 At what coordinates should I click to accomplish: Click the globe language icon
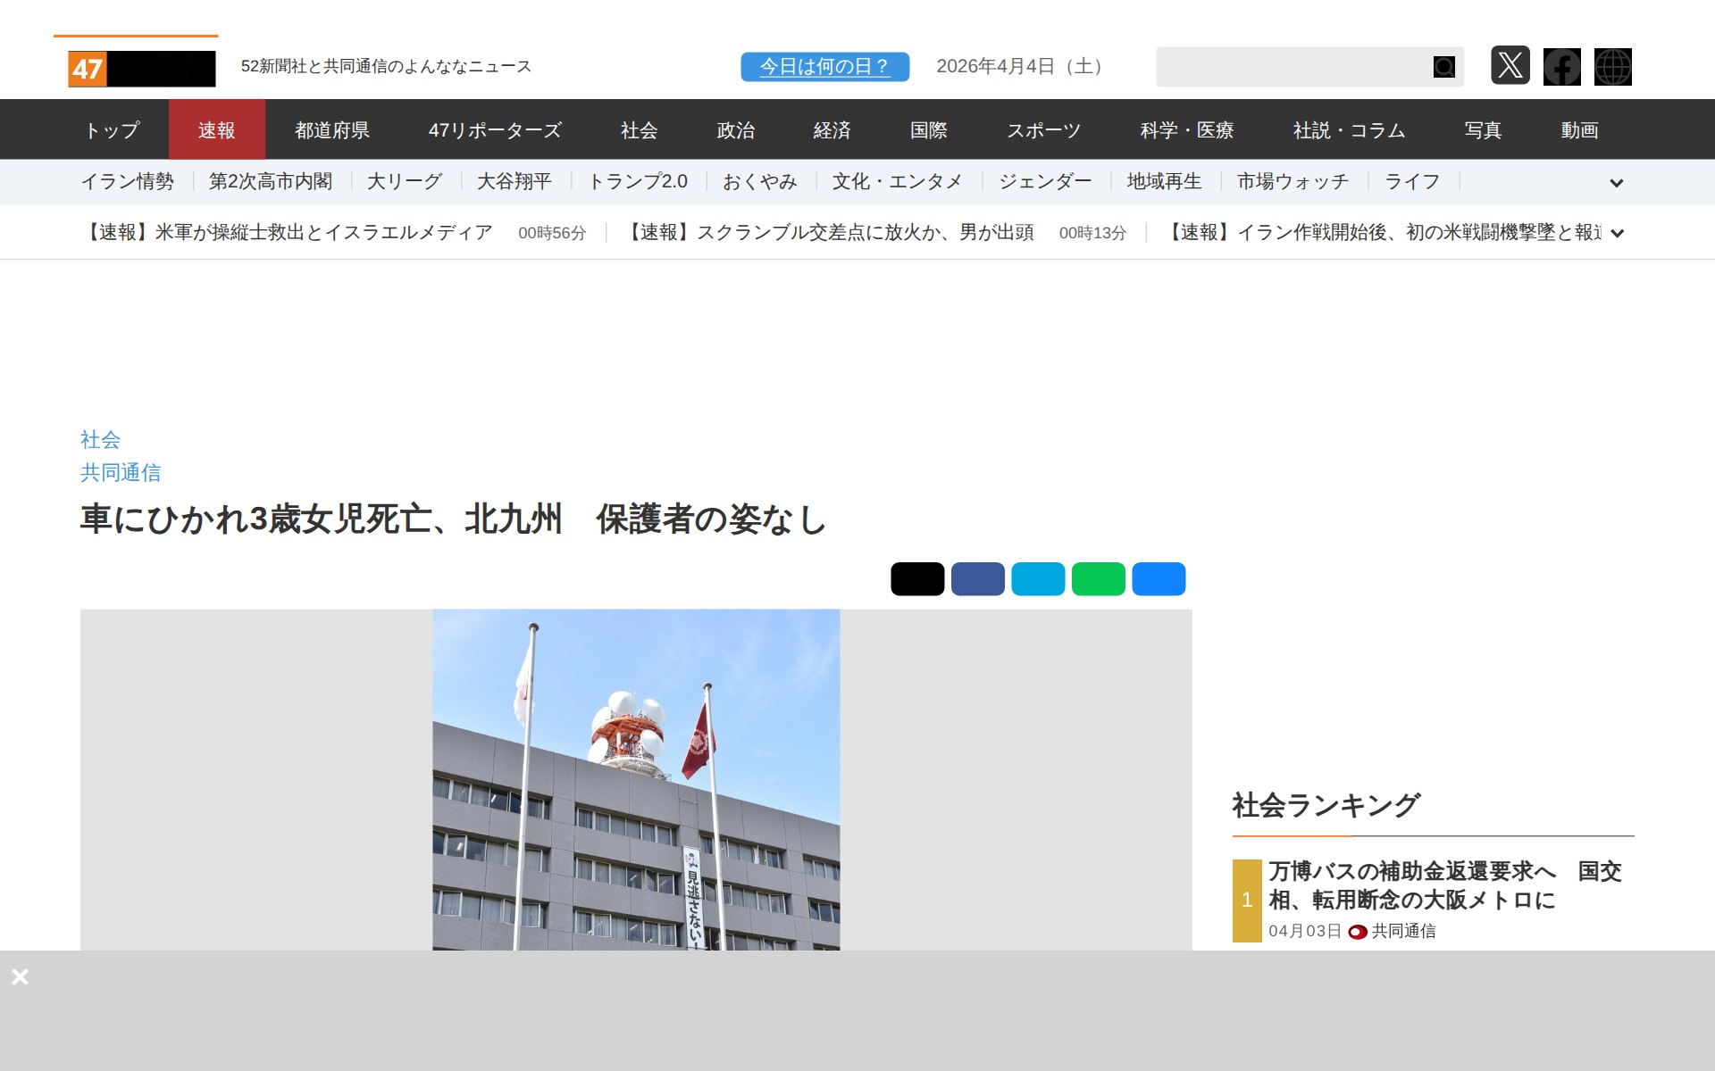coord(1612,67)
